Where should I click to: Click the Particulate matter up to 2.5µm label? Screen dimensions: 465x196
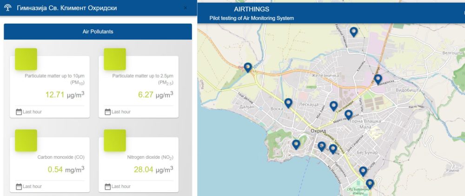pos(143,79)
